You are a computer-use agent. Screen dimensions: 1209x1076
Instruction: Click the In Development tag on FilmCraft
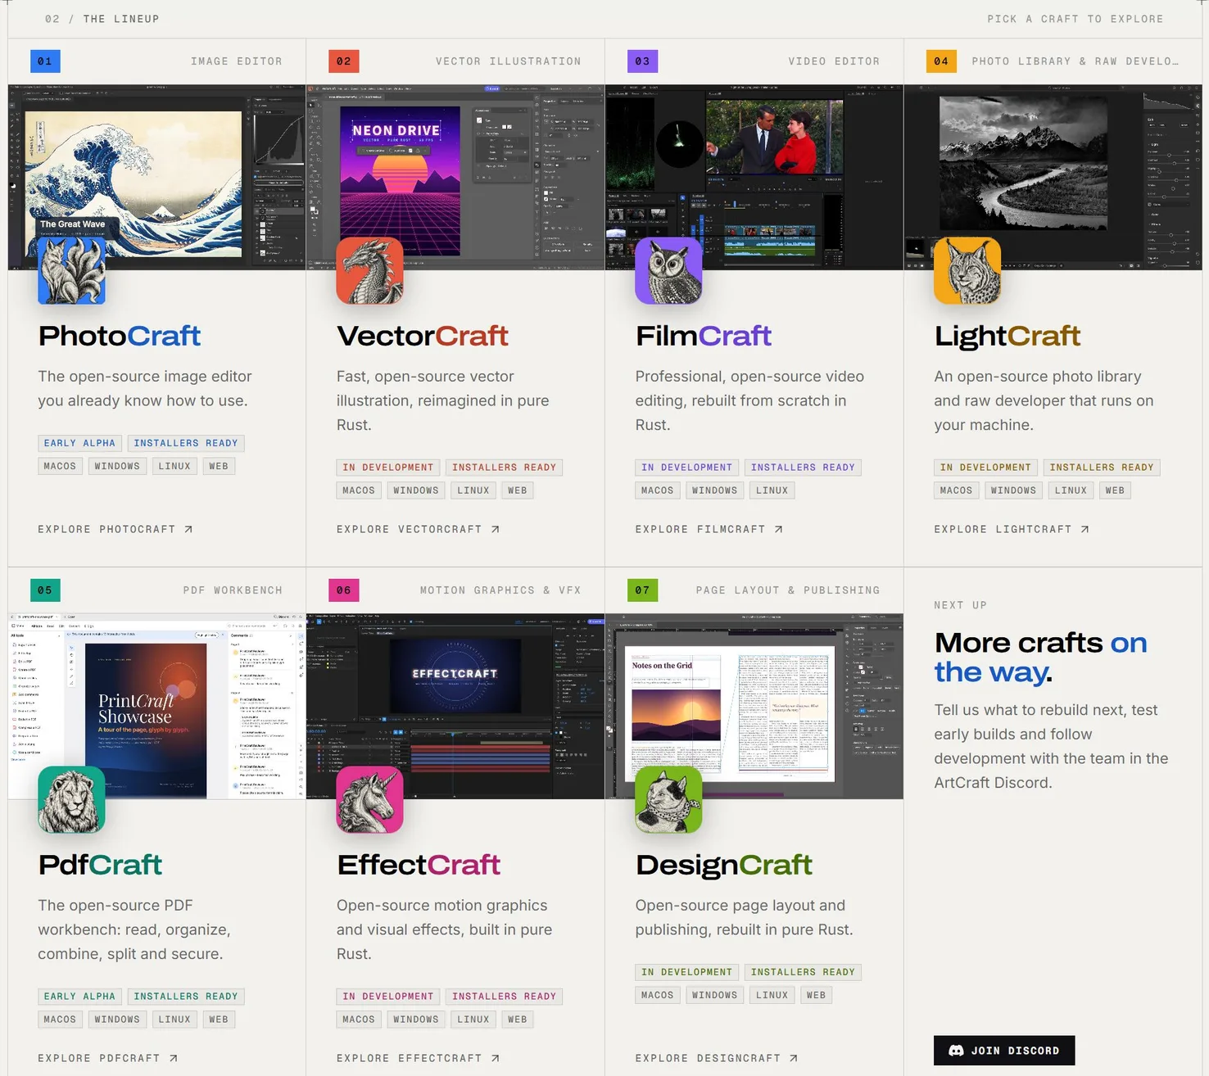[x=686, y=468]
